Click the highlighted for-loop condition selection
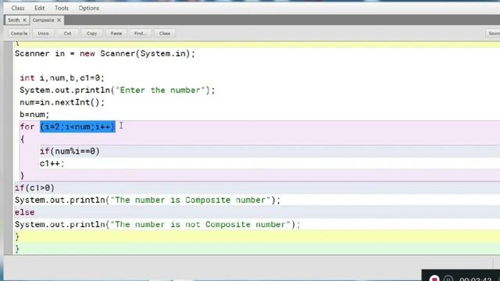 click(77, 126)
